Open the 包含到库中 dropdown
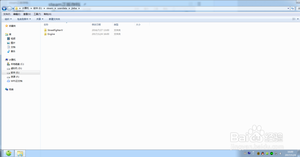The width and height of the screenshot is (300, 157). 24,19
